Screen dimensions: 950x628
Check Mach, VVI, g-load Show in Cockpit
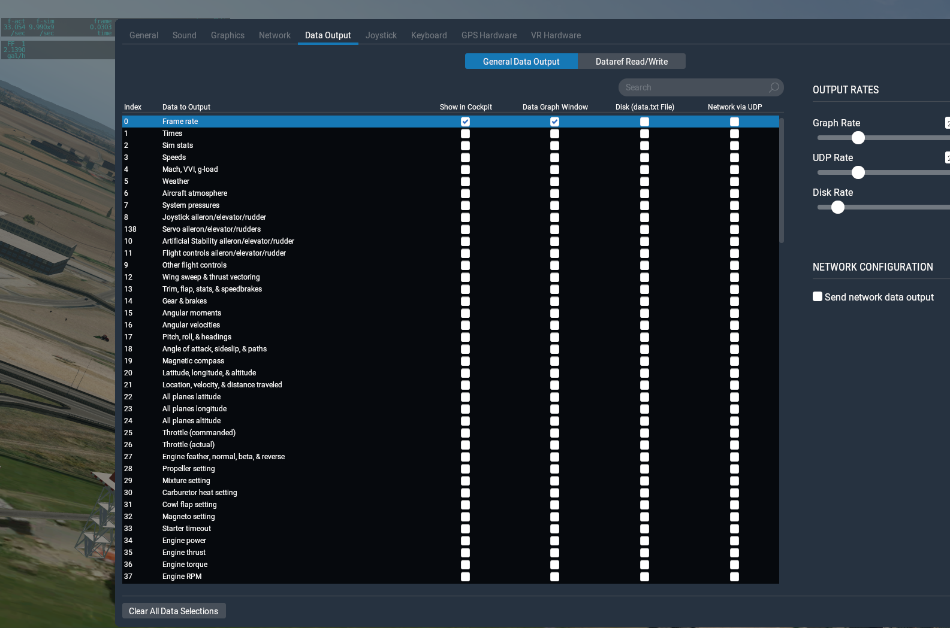tap(465, 169)
